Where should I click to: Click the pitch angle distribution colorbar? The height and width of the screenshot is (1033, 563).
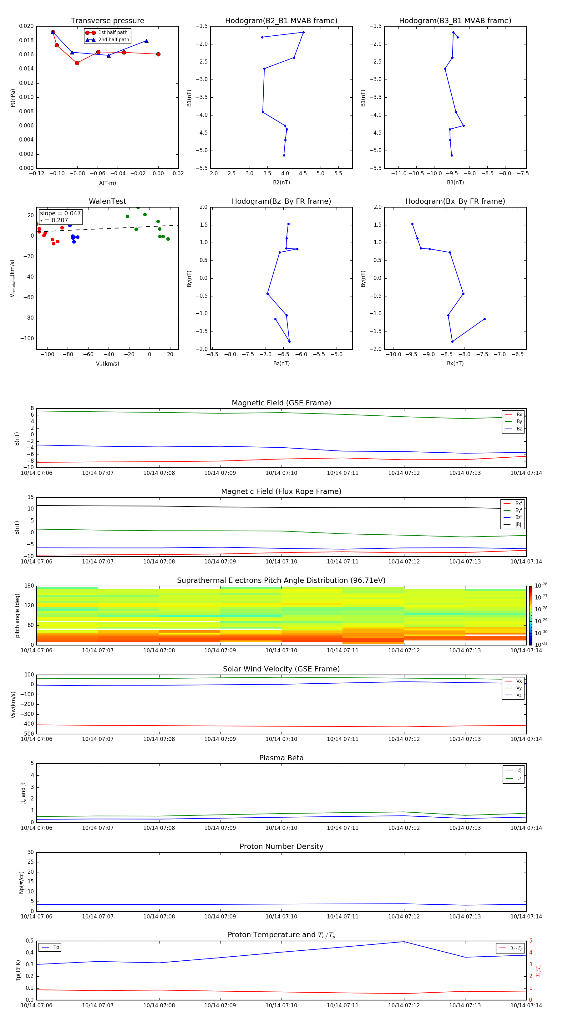pos(530,615)
